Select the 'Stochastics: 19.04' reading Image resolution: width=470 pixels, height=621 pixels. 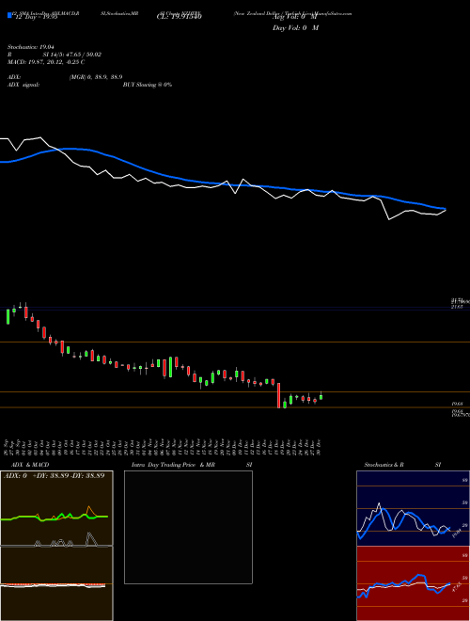31,47
